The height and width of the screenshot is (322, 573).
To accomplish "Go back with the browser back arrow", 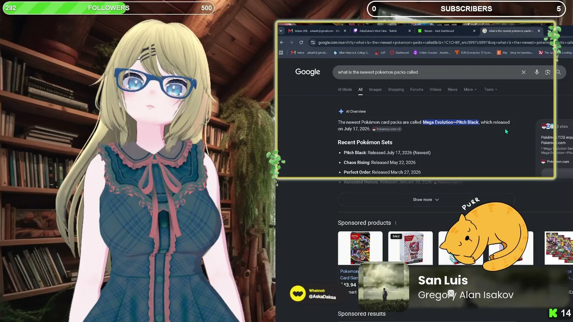I will coord(282,42).
